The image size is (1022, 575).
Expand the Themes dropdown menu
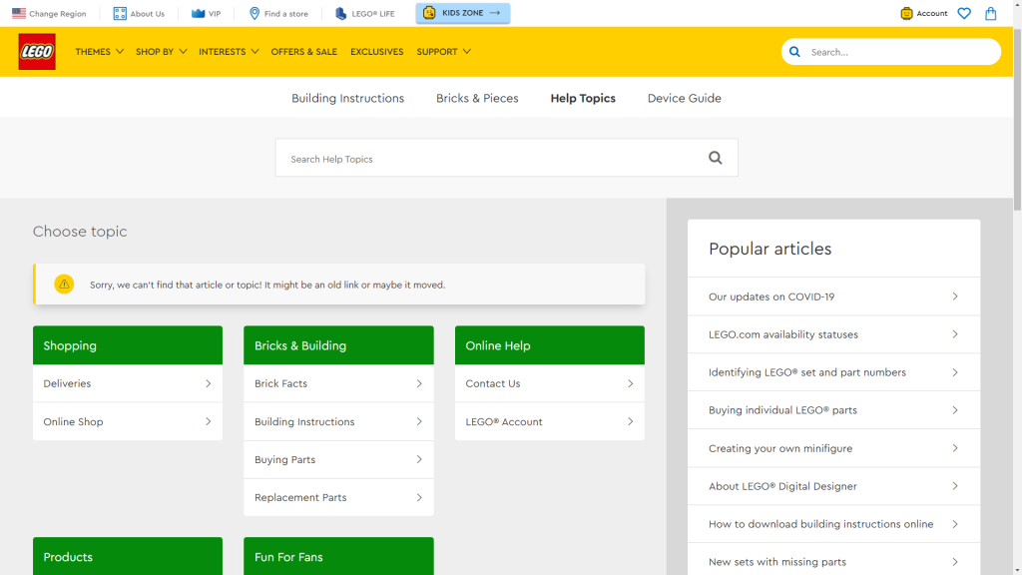99,52
